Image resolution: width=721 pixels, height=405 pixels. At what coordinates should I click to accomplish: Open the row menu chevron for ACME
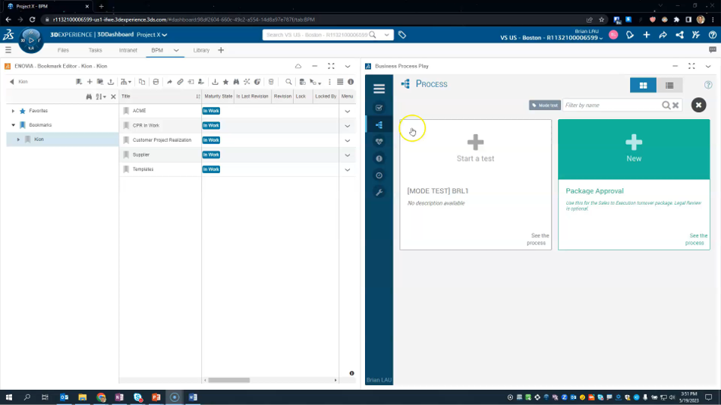[x=348, y=111]
